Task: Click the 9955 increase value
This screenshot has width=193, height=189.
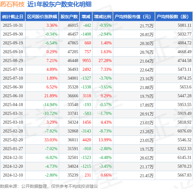Action: click(x=87, y=60)
